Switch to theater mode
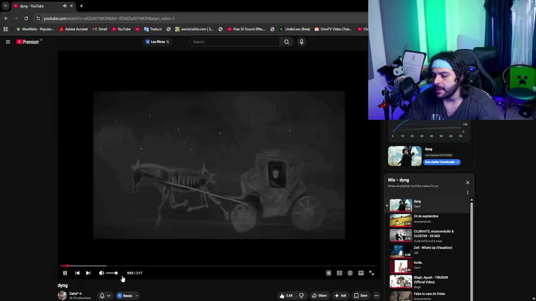 point(361,273)
